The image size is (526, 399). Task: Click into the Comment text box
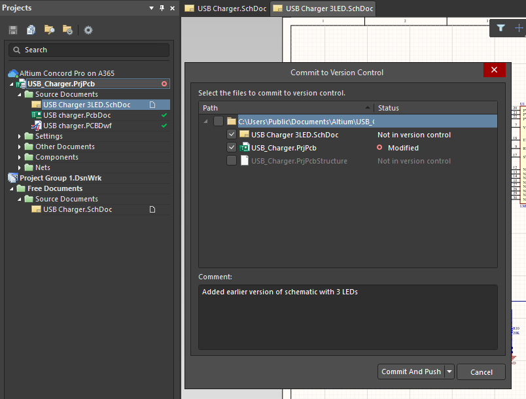(x=348, y=317)
